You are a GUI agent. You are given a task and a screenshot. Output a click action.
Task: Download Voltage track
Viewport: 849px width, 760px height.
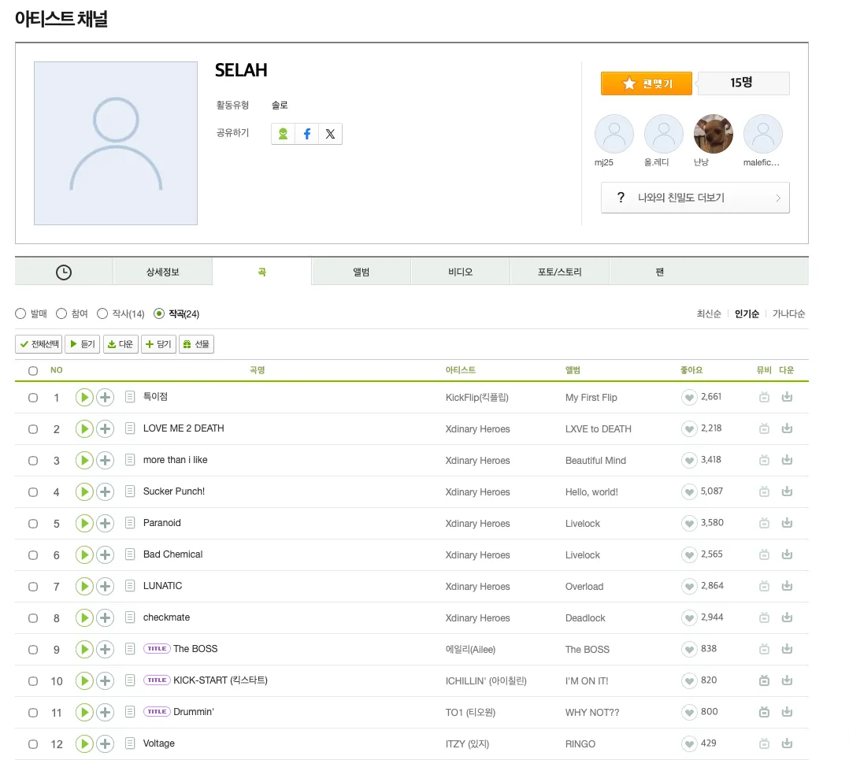click(787, 743)
